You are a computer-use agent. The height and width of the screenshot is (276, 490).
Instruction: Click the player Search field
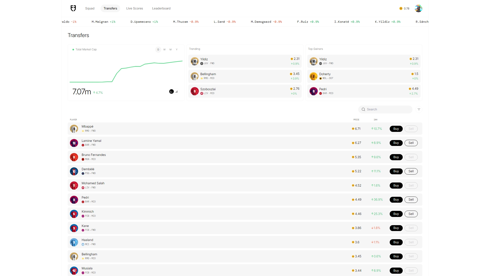[385, 109]
